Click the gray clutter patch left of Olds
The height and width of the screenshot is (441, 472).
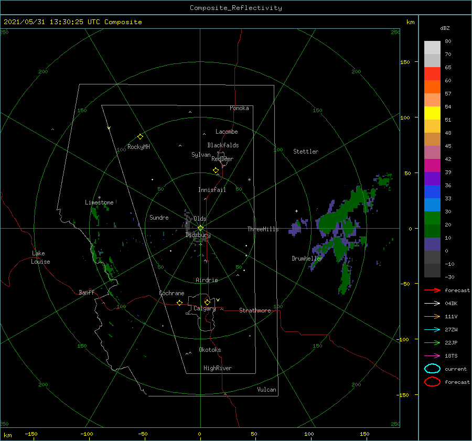tap(188, 223)
